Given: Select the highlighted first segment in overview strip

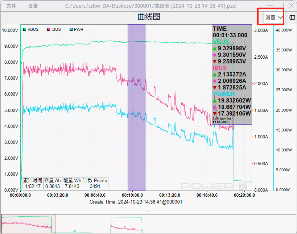Looking at the screenshot, I should [x=27, y=223].
